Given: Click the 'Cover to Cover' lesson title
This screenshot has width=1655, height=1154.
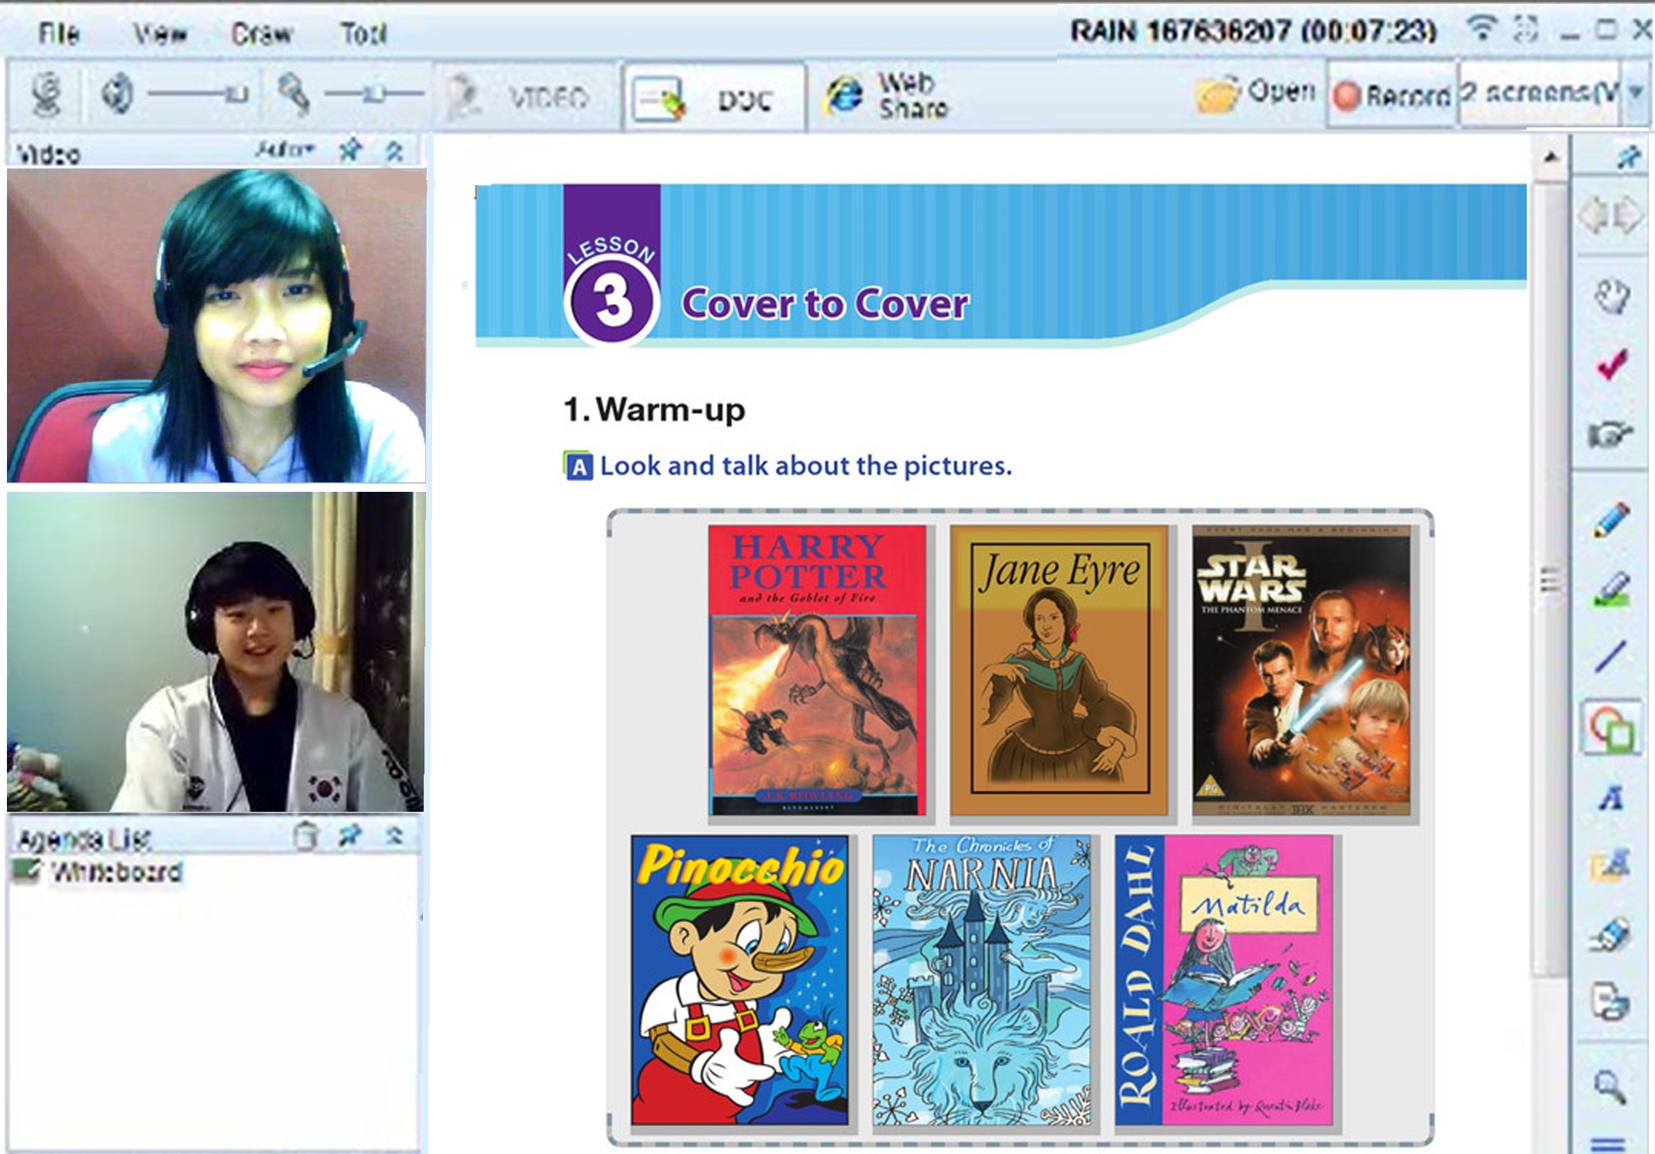Looking at the screenshot, I should tap(825, 304).
